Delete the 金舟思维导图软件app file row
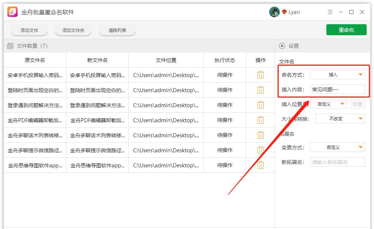Viewport: 374px width, 229px height. pos(260,165)
